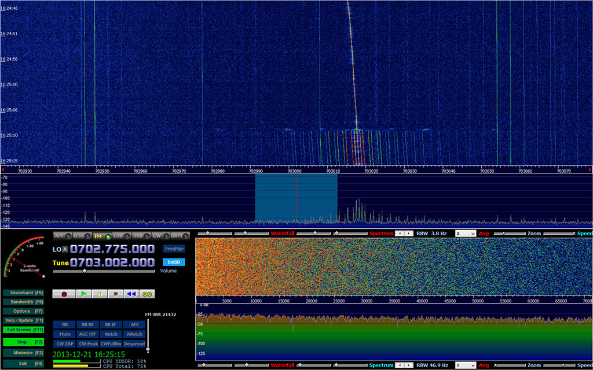
Task: Pause playback with the yellow pause button
Action: (100, 294)
